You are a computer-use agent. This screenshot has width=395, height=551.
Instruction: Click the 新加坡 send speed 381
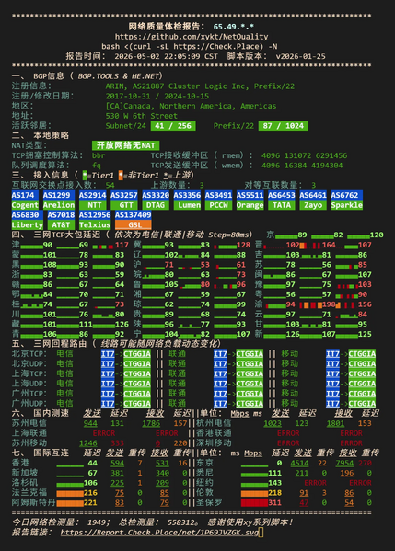(118, 473)
